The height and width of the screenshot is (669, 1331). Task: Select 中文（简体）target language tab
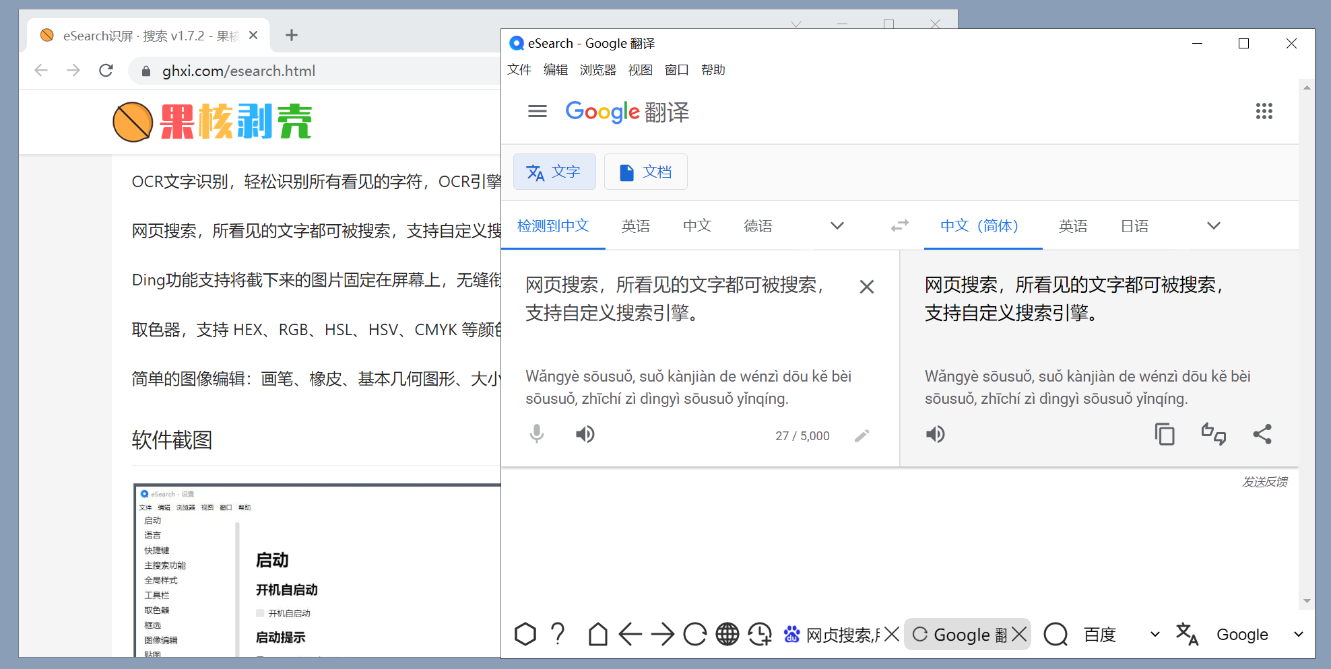click(983, 225)
